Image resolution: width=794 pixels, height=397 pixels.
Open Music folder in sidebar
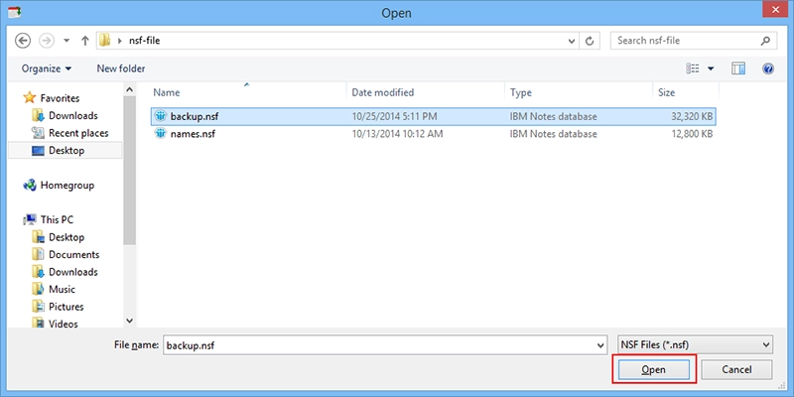[x=62, y=289]
